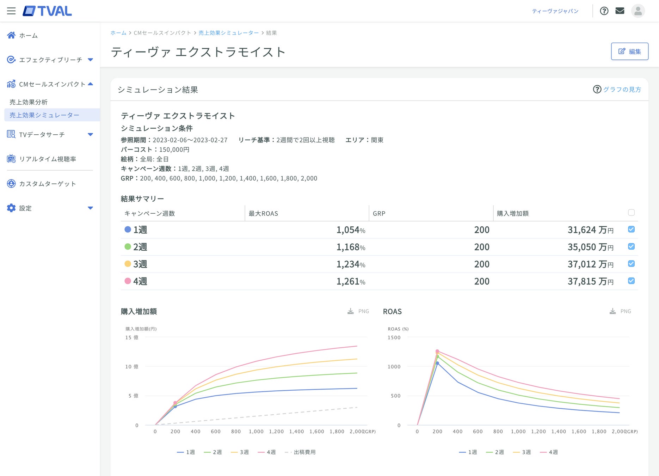659x476 pixels.
Task: Click the 1,261% ROAS value
Action: pos(351,281)
